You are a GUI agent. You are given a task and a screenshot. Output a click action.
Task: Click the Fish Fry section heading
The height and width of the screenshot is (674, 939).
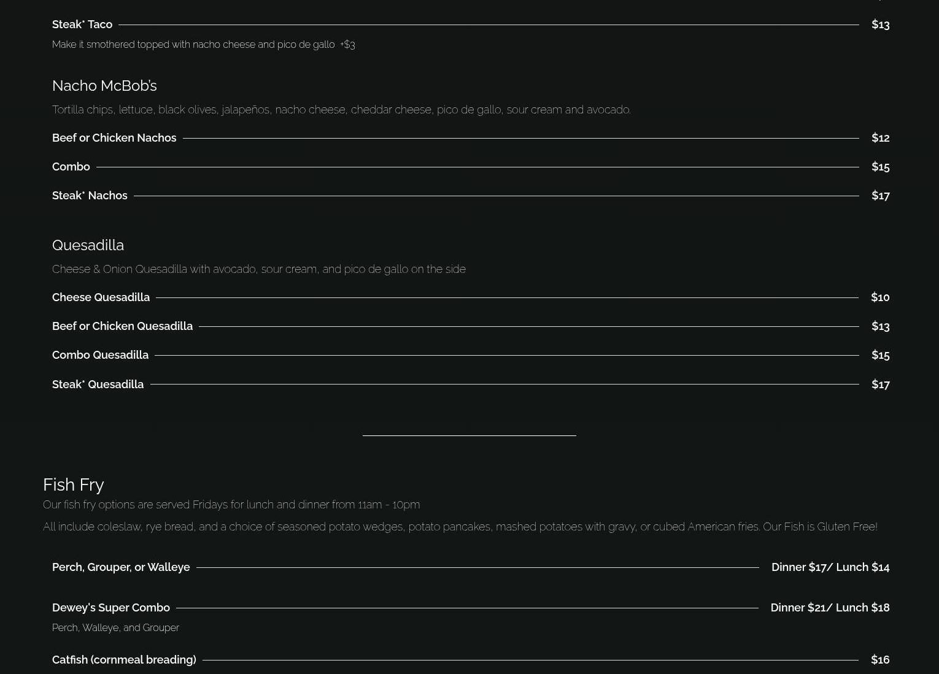point(74,484)
